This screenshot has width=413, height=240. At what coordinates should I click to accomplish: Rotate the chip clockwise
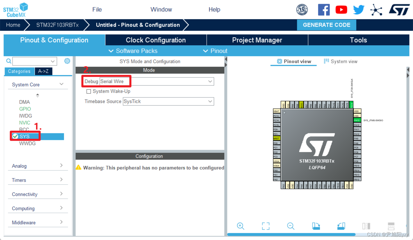pyautogui.click(x=316, y=226)
